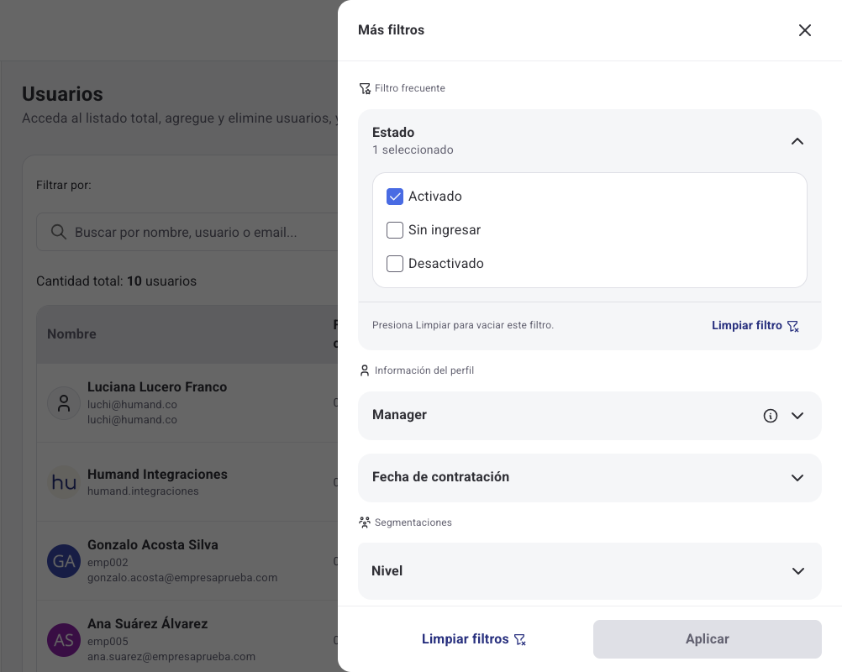Collapse the Estado filter section
This screenshot has width=842, height=672.
tap(797, 141)
